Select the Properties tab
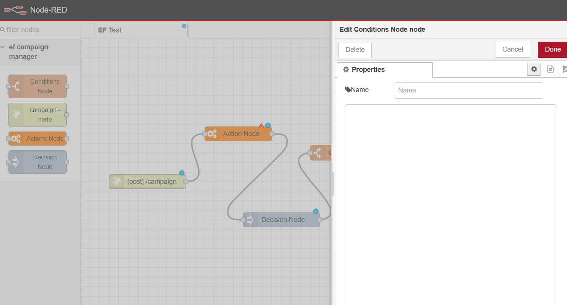This screenshot has height=305, width=567. point(384,70)
